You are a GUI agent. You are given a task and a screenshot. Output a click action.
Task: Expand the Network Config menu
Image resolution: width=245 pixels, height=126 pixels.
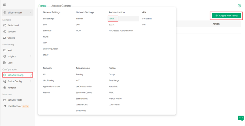click(17, 75)
